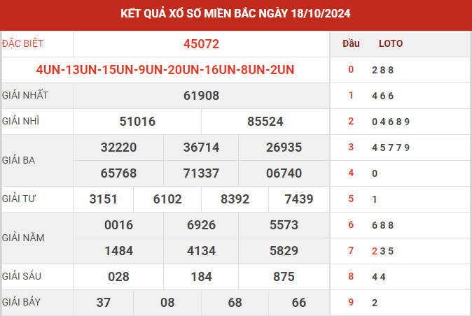Click the "GIẢI TƯ" label
The image size is (472, 316).
(x=19, y=199)
